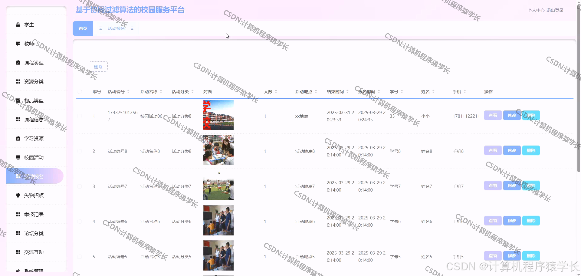This screenshot has height=276, width=581.
Task: Click the xx地点 location cell
Action: (302, 116)
